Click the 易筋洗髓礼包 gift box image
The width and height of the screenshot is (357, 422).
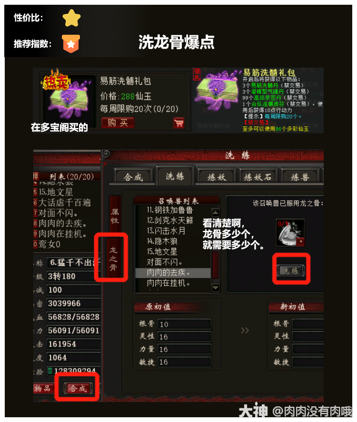click(67, 98)
